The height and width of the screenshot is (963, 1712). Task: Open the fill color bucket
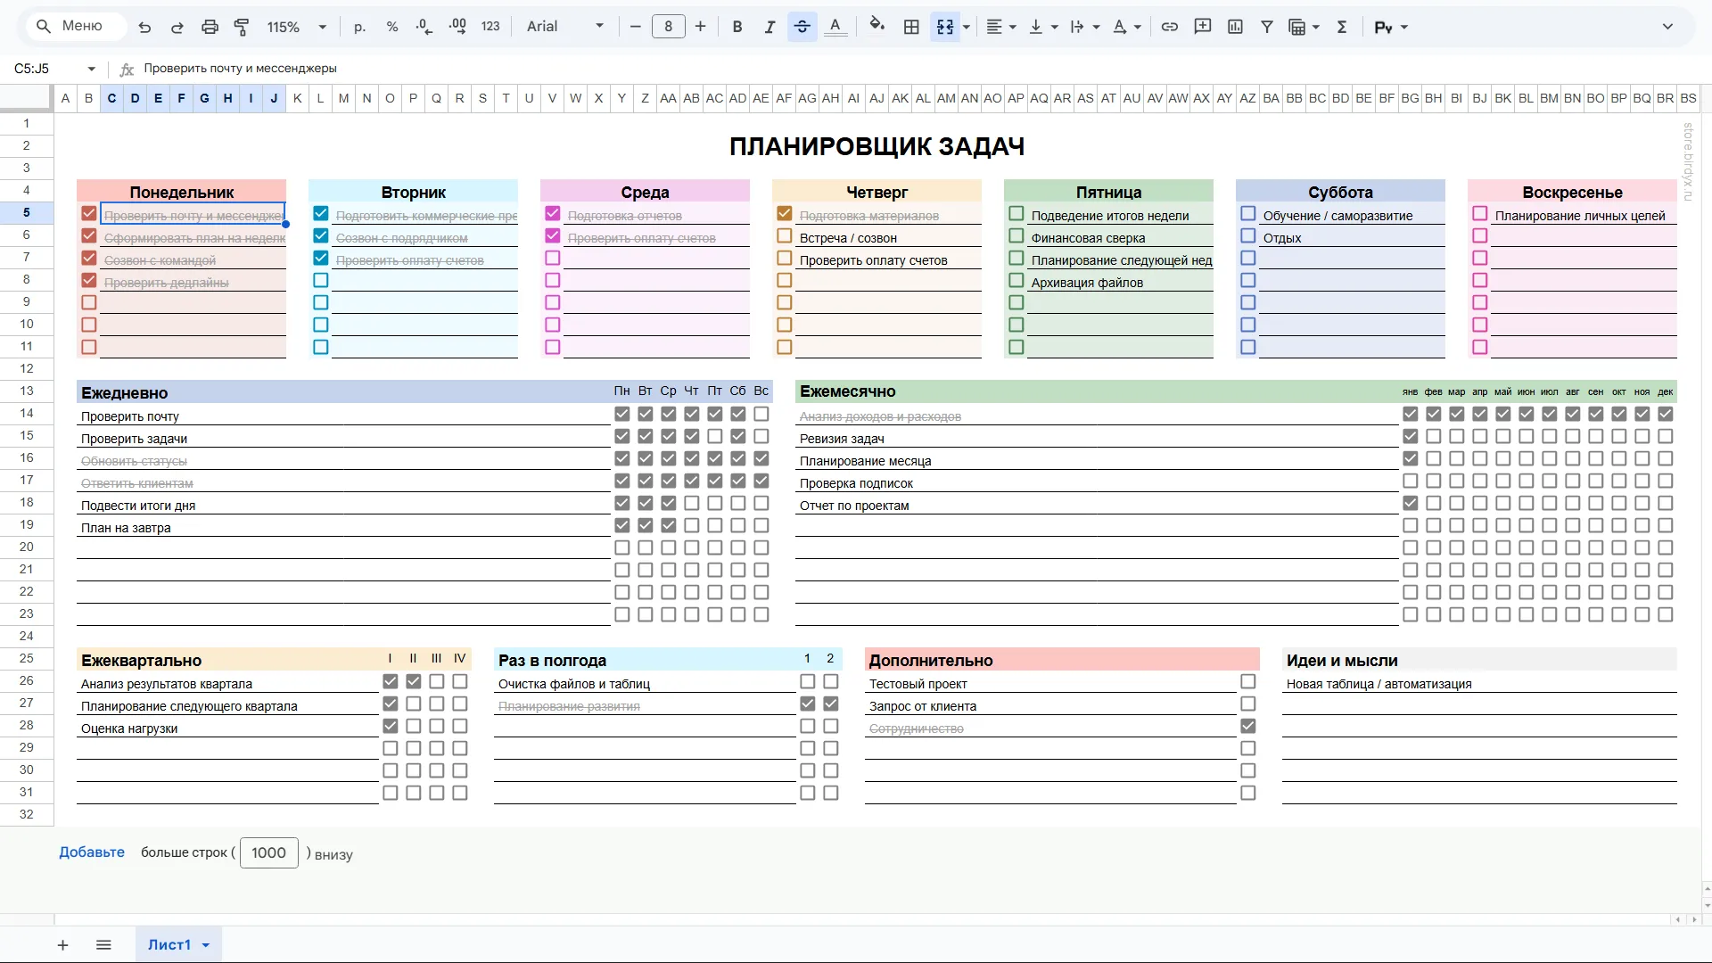tap(877, 26)
